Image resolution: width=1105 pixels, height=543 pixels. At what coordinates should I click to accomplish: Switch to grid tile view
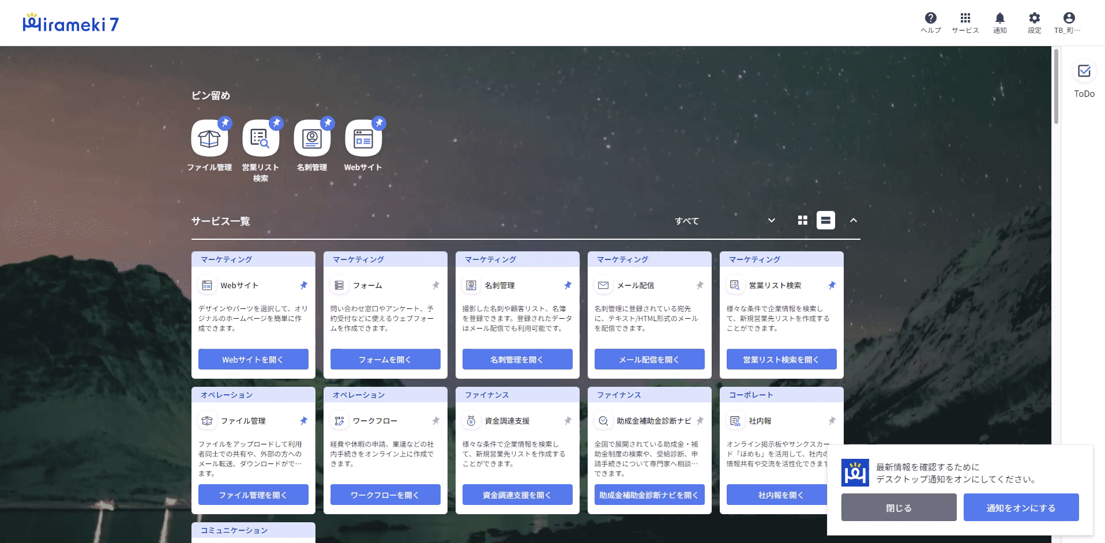pyautogui.click(x=802, y=221)
